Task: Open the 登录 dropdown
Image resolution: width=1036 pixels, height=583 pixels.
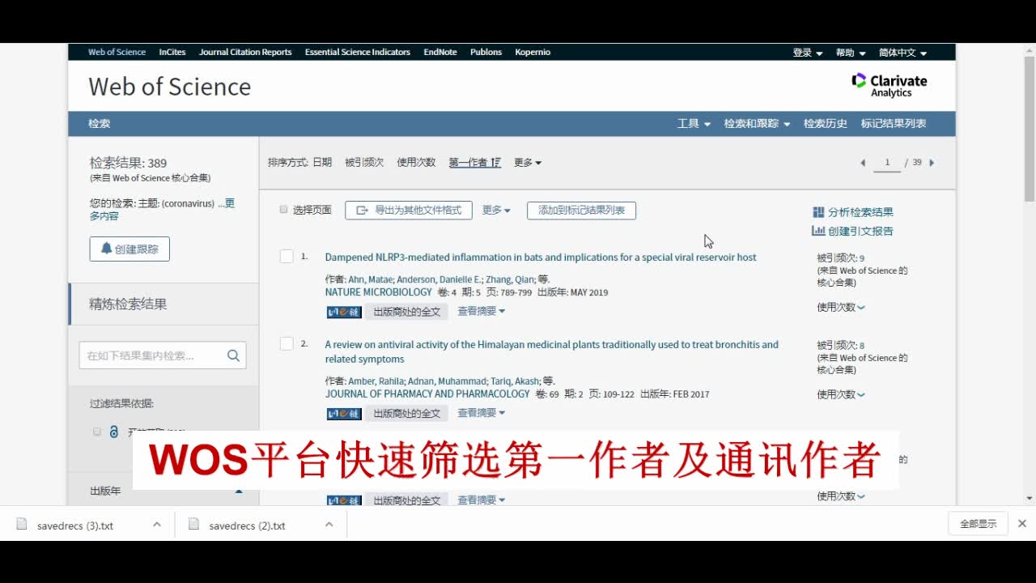Action: (808, 53)
